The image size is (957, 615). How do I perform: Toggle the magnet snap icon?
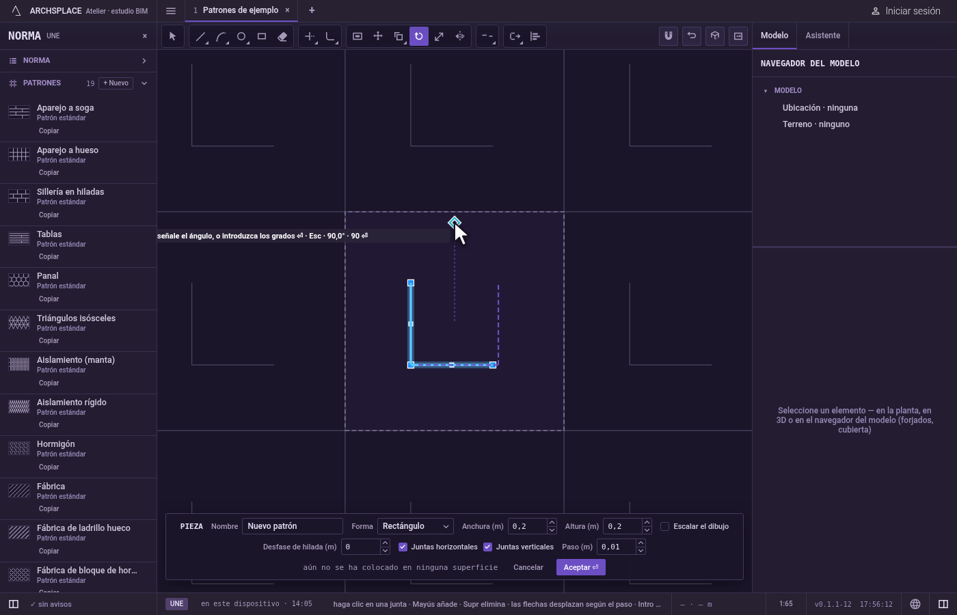coord(669,36)
